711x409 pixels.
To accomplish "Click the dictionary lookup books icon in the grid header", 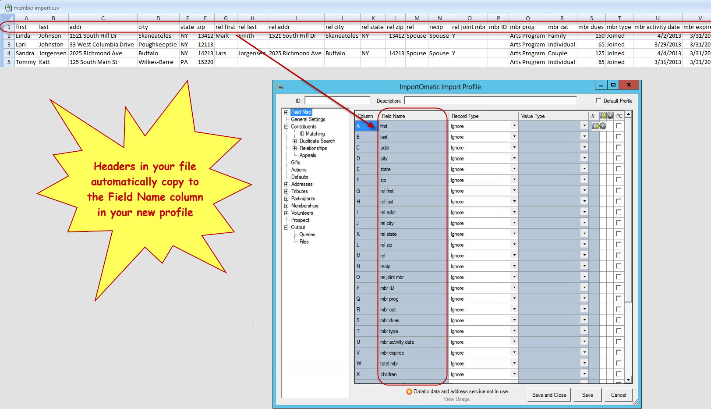I will point(603,115).
